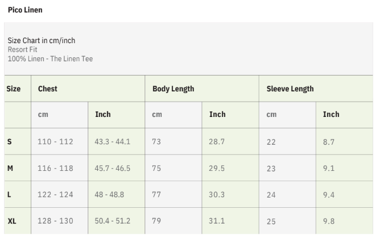Click body length value 77 cm

156,194
